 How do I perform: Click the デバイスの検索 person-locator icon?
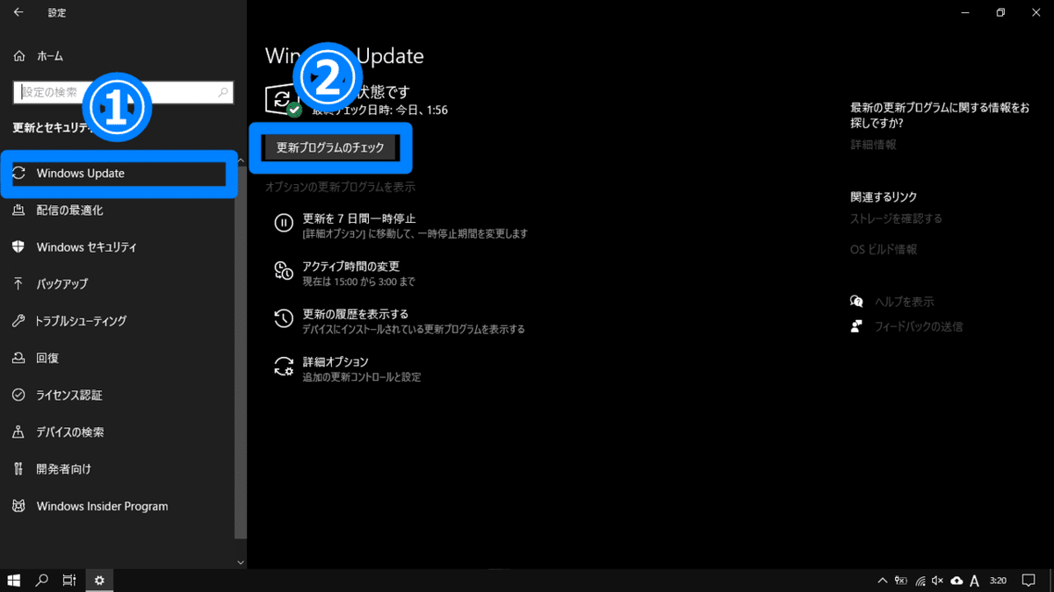point(18,432)
